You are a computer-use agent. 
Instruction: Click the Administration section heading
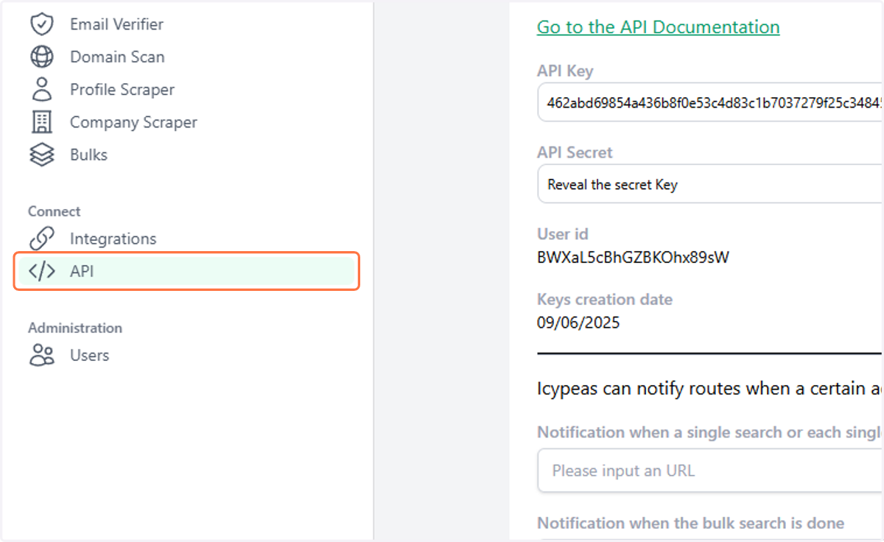click(75, 328)
